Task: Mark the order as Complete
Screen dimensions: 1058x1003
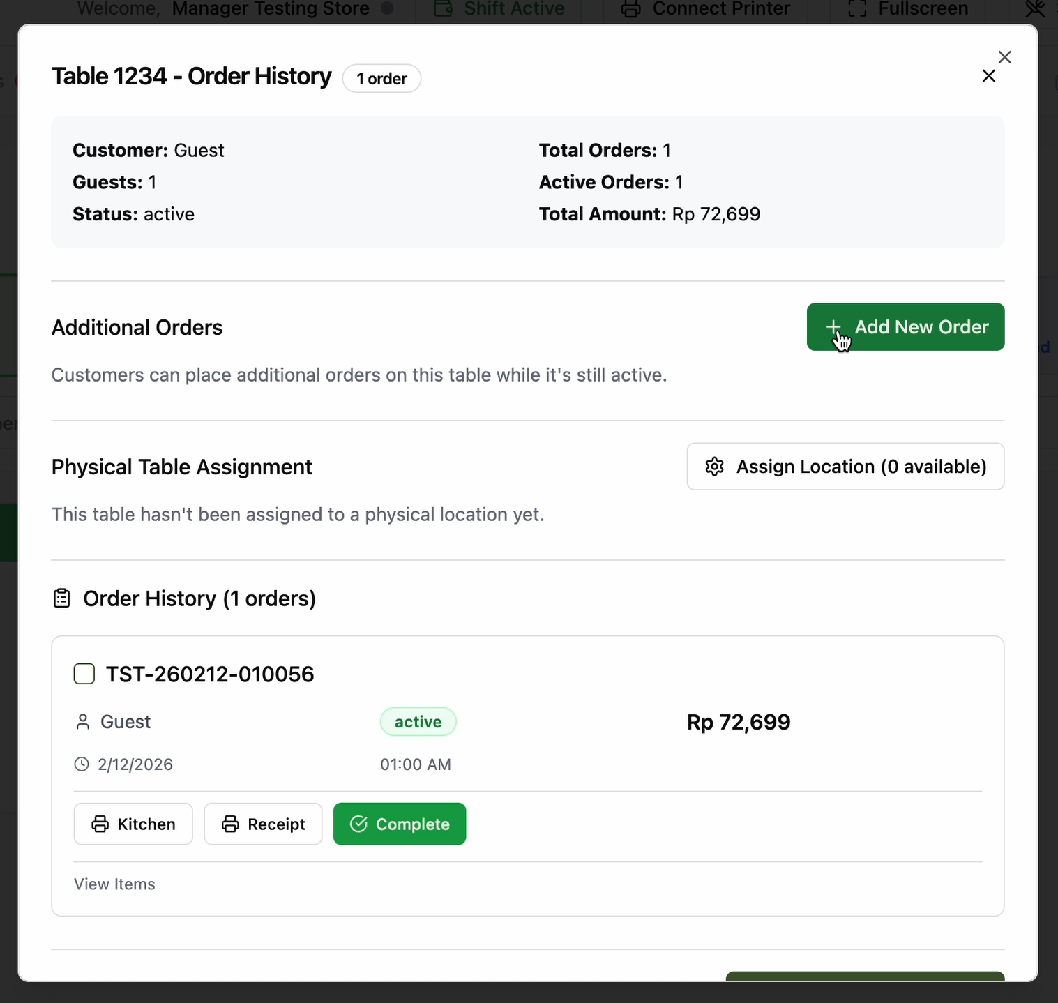Action: [x=399, y=824]
